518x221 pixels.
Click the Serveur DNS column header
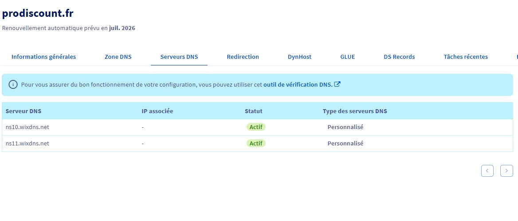[24, 111]
